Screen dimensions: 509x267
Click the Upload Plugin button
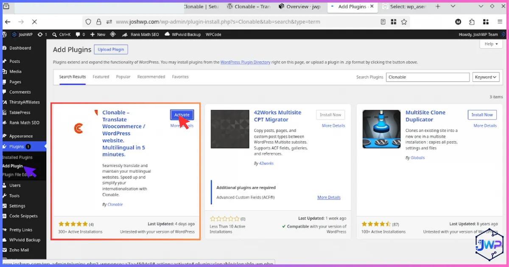[111, 50]
